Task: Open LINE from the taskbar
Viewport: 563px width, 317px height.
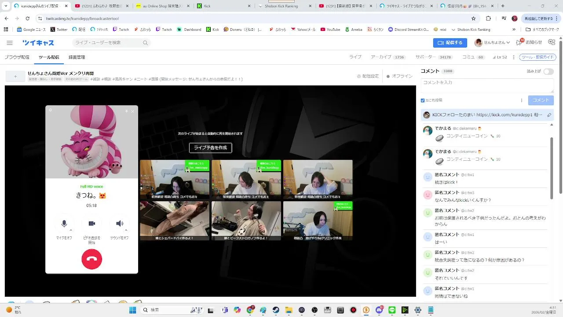Action: [392, 310]
